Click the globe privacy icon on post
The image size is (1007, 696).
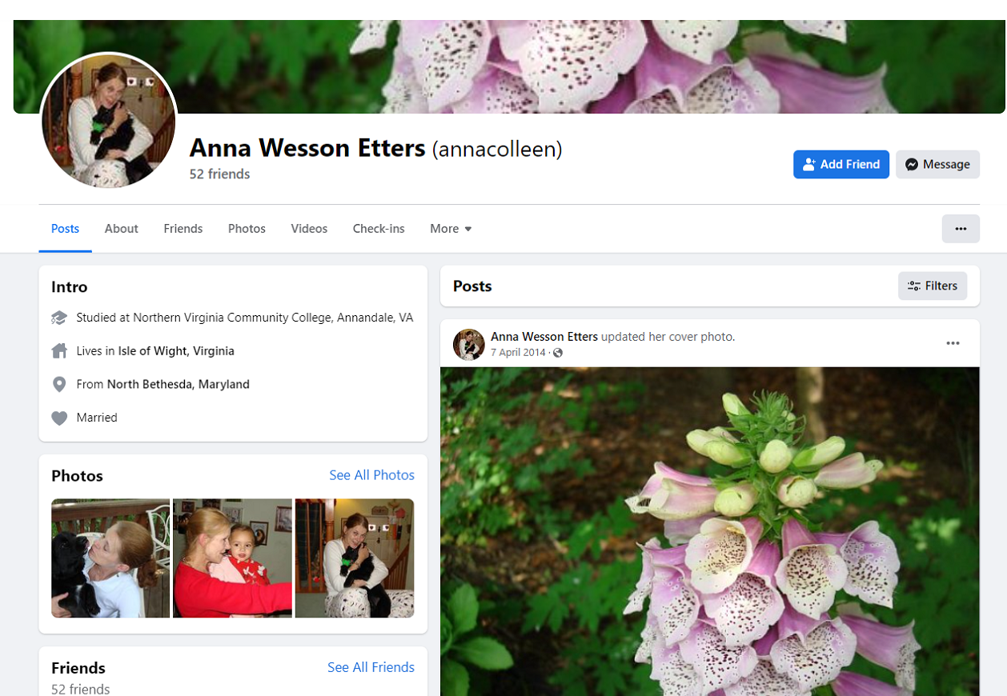(558, 353)
